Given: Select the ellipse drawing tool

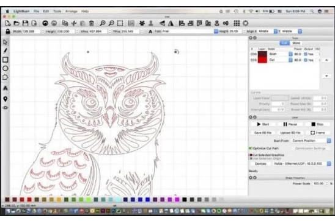Looking at the screenshot, I should point(6,68).
